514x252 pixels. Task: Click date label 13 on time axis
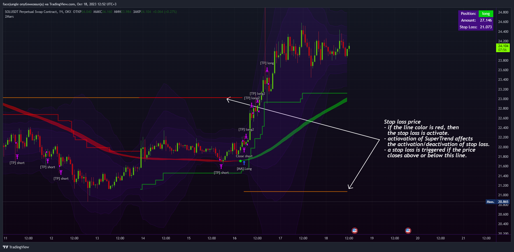tap(97, 238)
